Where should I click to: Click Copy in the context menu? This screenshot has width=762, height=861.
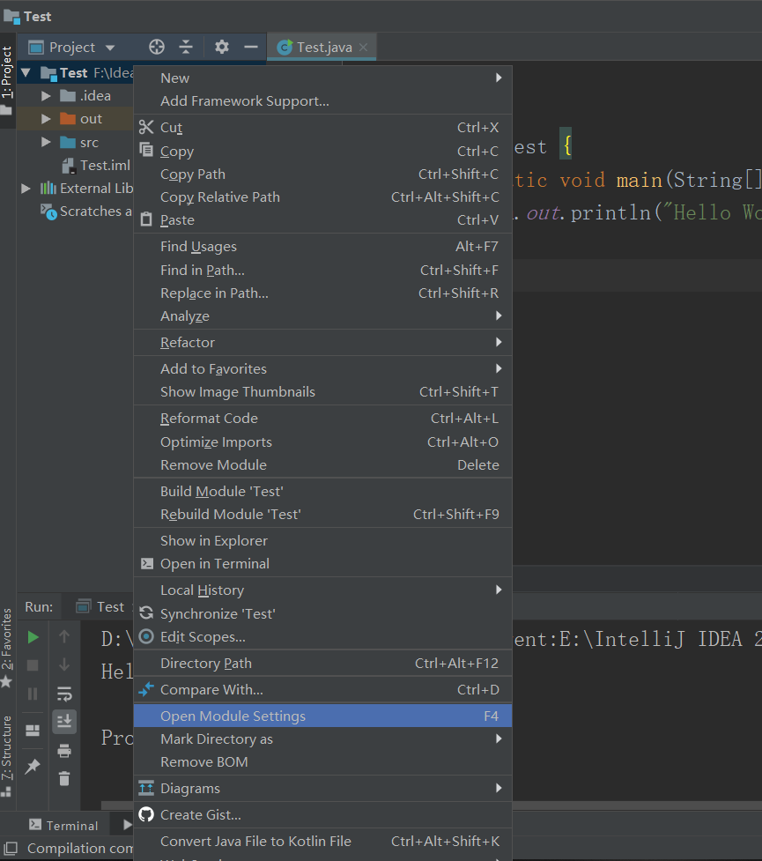[x=322, y=151]
